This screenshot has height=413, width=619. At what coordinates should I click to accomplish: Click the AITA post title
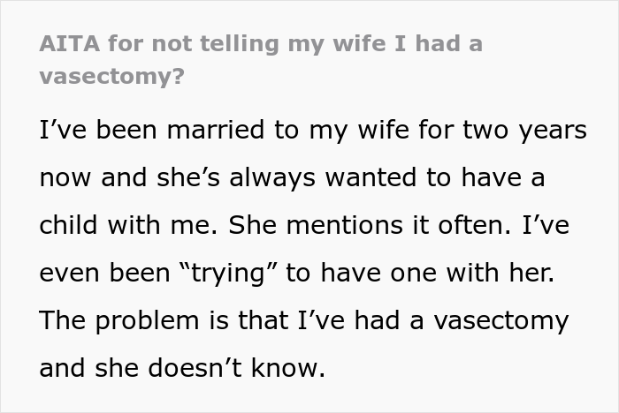pos(261,43)
